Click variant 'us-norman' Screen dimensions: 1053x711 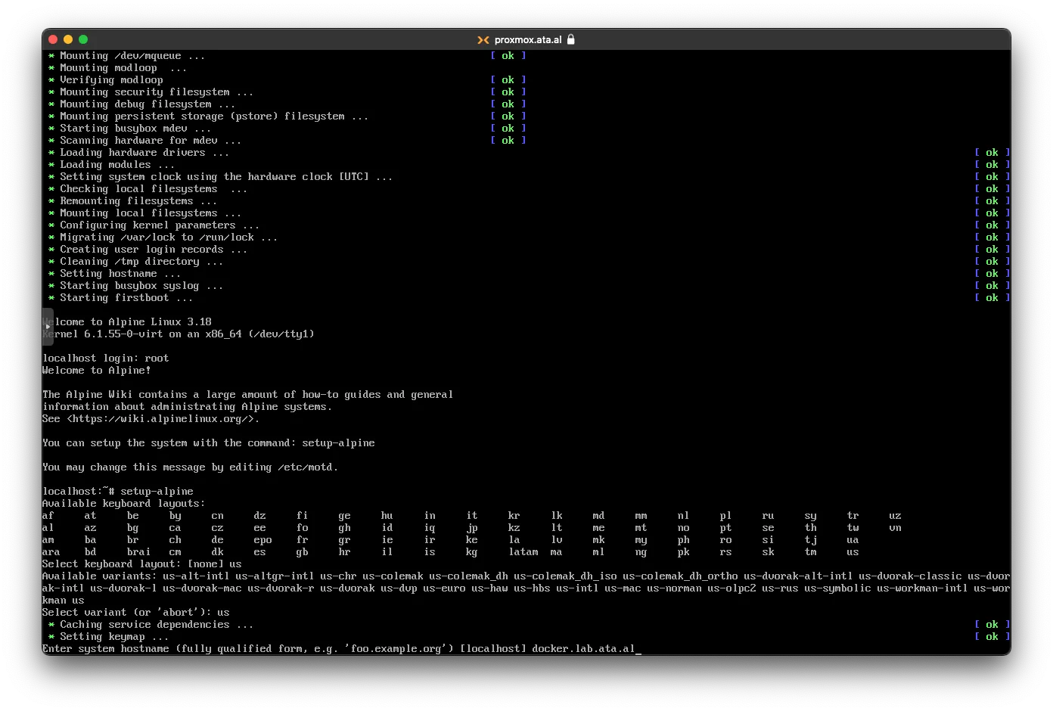coord(674,588)
